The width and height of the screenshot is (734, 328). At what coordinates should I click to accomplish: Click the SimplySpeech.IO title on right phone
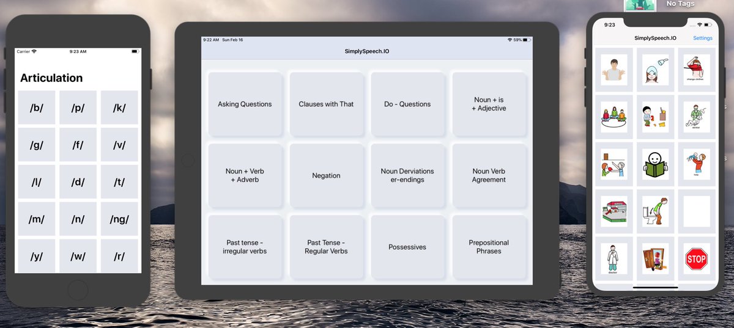coord(655,38)
